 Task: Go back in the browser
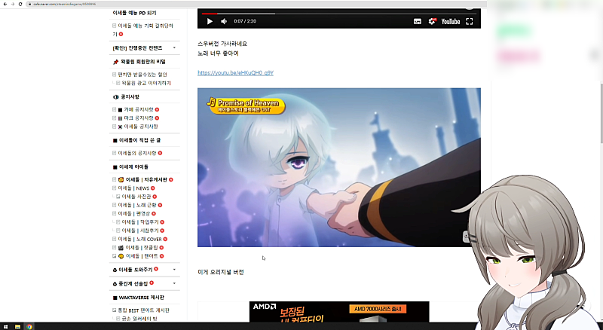click(x=5, y=4)
